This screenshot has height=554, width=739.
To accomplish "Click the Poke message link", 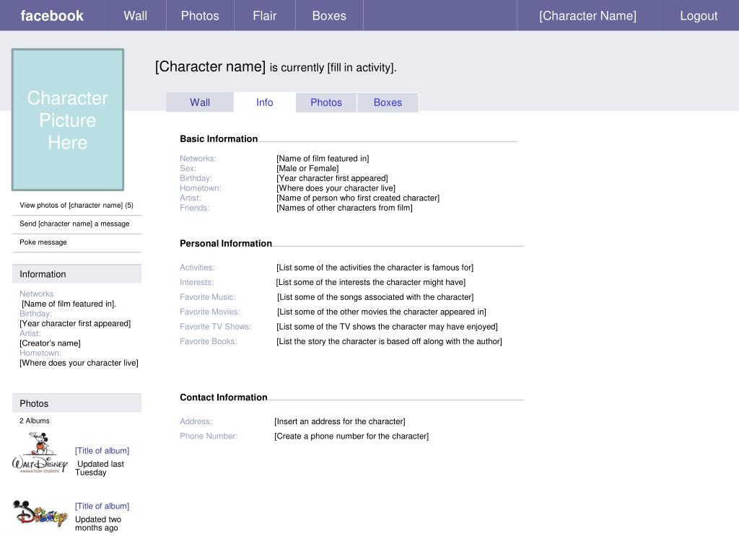I will (43, 242).
